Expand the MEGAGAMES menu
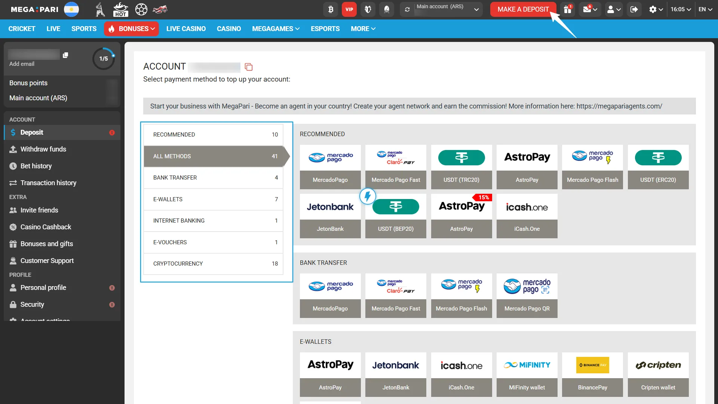The height and width of the screenshot is (404, 718). 276,29
